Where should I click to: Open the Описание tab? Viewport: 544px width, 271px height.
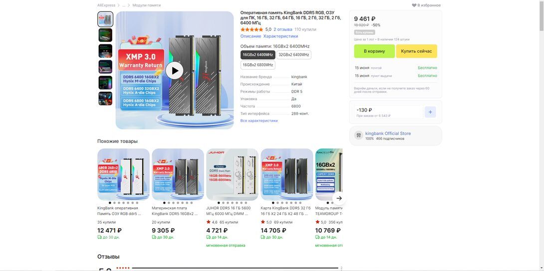pyautogui.click(x=251, y=36)
